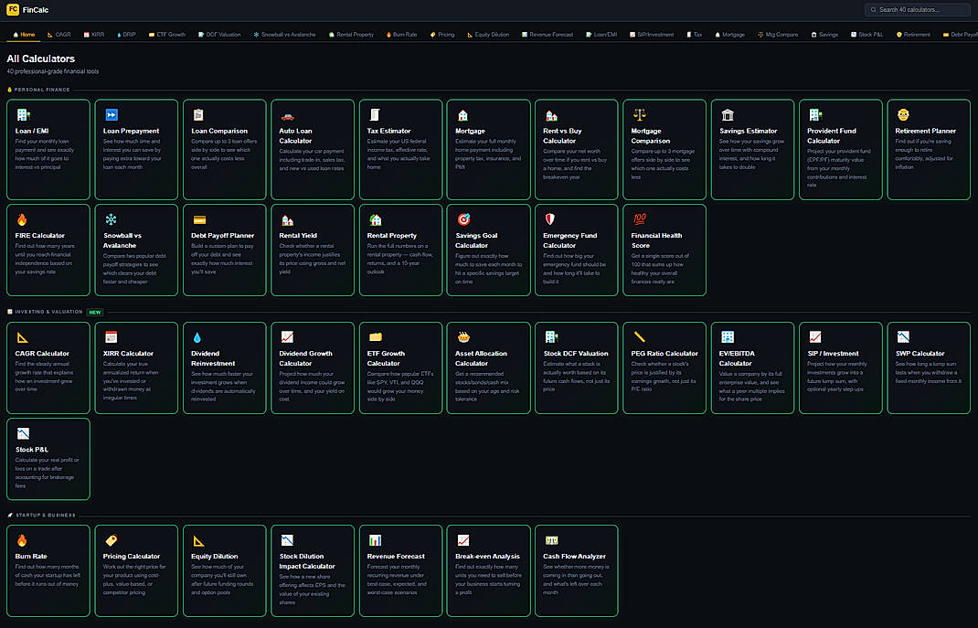
Task: Open the XIRR tab
Action: (94, 35)
